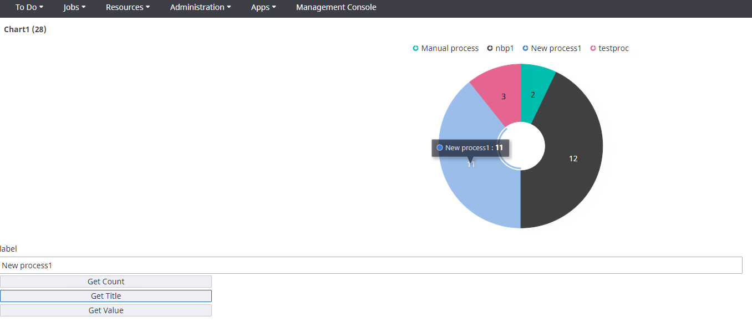Toggle the nbp1 legend label
Image resolution: width=752 pixels, height=327 pixels.
click(x=504, y=49)
